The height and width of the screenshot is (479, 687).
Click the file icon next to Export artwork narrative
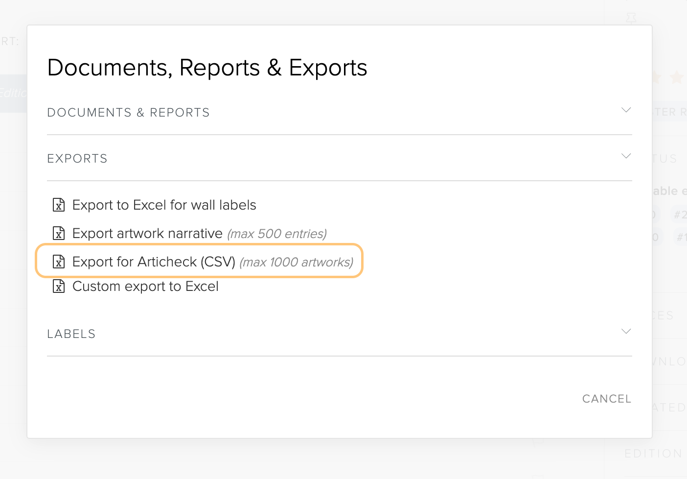tap(59, 233)
